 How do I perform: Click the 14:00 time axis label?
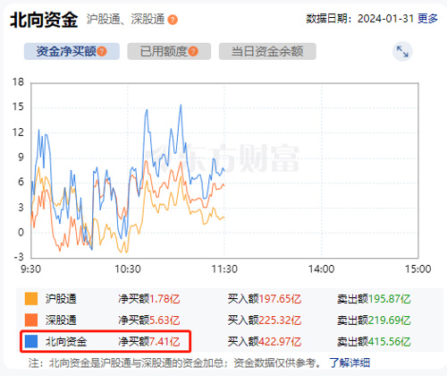pyautogui.click(x=321, y=269)
